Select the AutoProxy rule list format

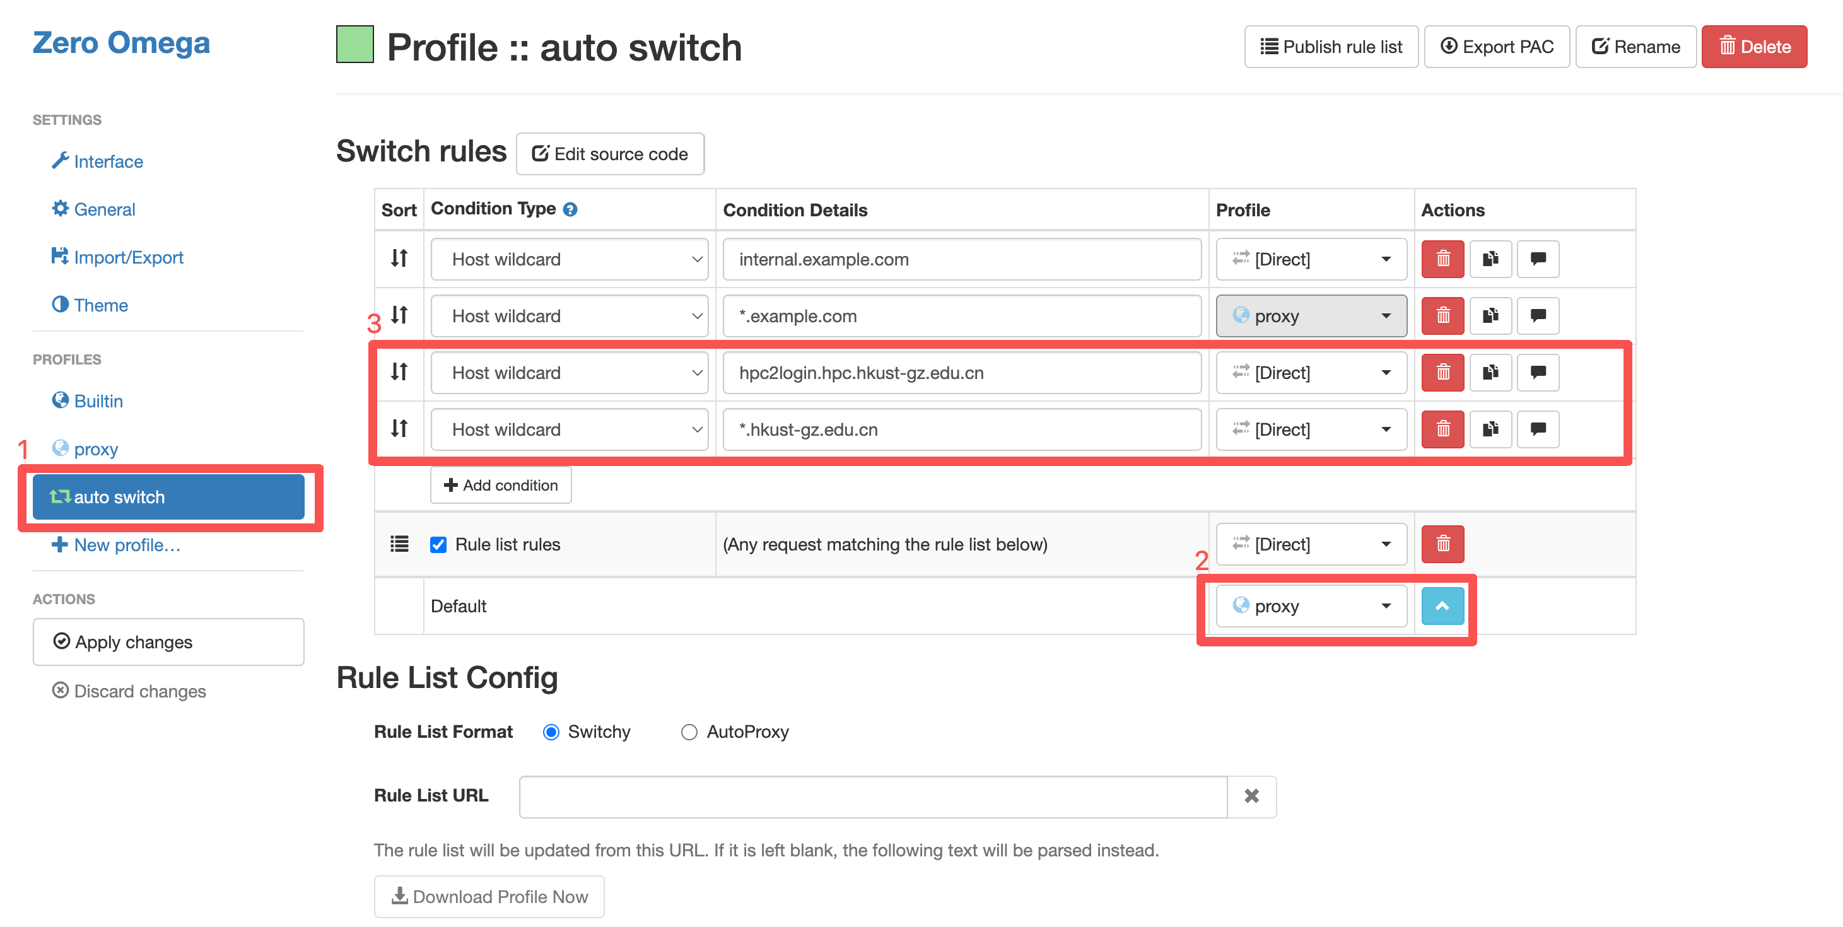pos(689,732)
